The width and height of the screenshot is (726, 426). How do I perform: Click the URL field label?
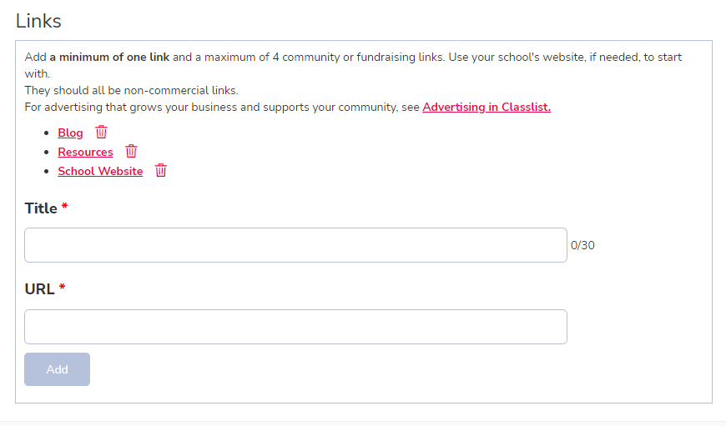(39, 289)
